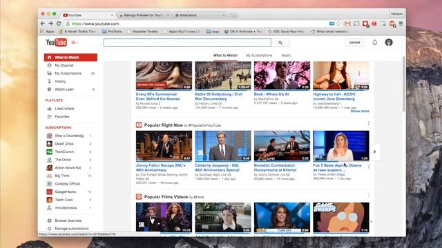Viewport: 442px width, 248px height.
Task: Switch to Extensions browser tab
Action: 200,15
